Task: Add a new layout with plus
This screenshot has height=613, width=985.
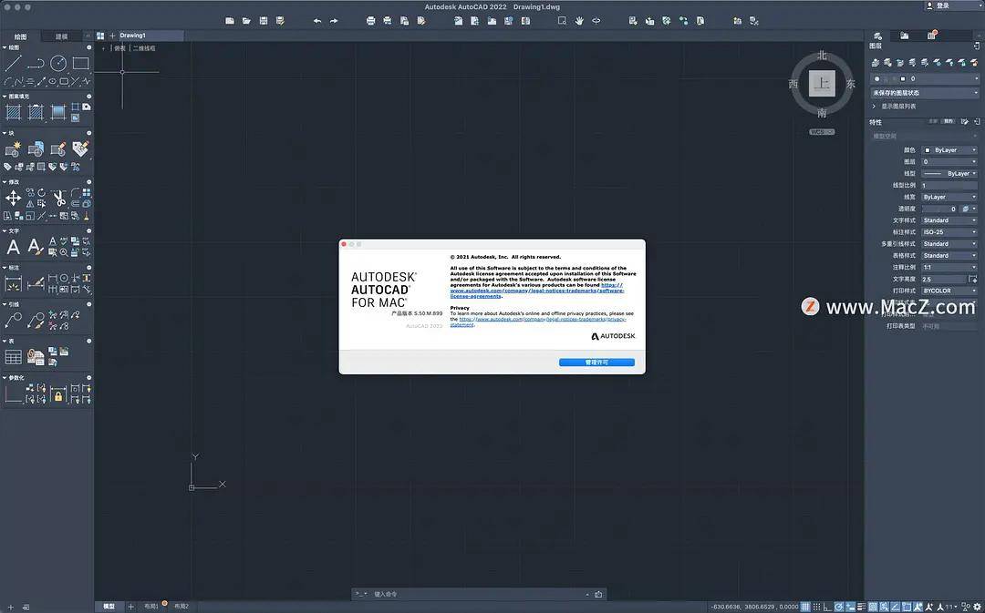Action: click(x=130, y=607)
